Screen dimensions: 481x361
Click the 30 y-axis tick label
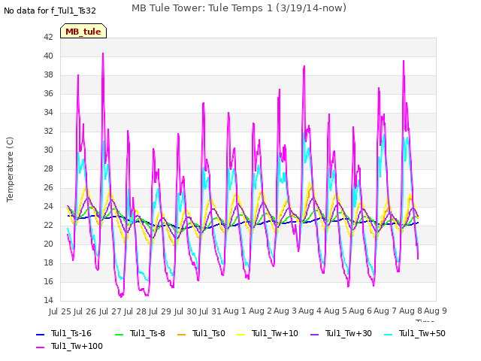48,150
